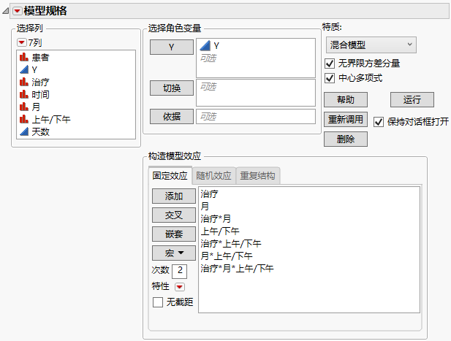Click the nominal icon beside 上午/下午 column
The width and height of the screenshot is (451, 341).
[x=24, y=119]
